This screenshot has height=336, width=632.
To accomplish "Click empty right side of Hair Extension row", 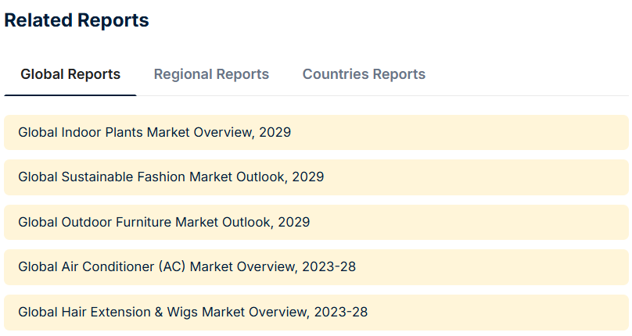I will coord(508,312).
